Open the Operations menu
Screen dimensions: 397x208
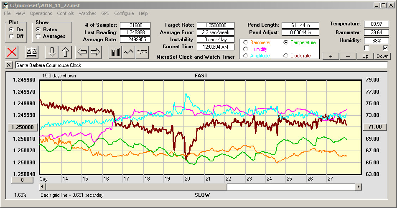[x=41, y=13]
